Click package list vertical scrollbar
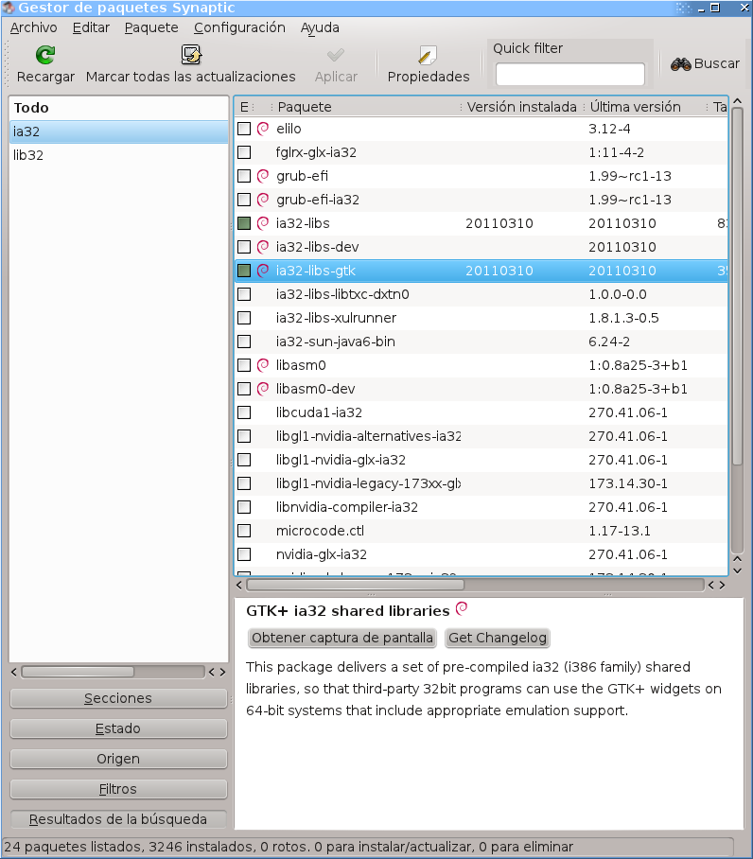753x859 pixels. point(737,287)
